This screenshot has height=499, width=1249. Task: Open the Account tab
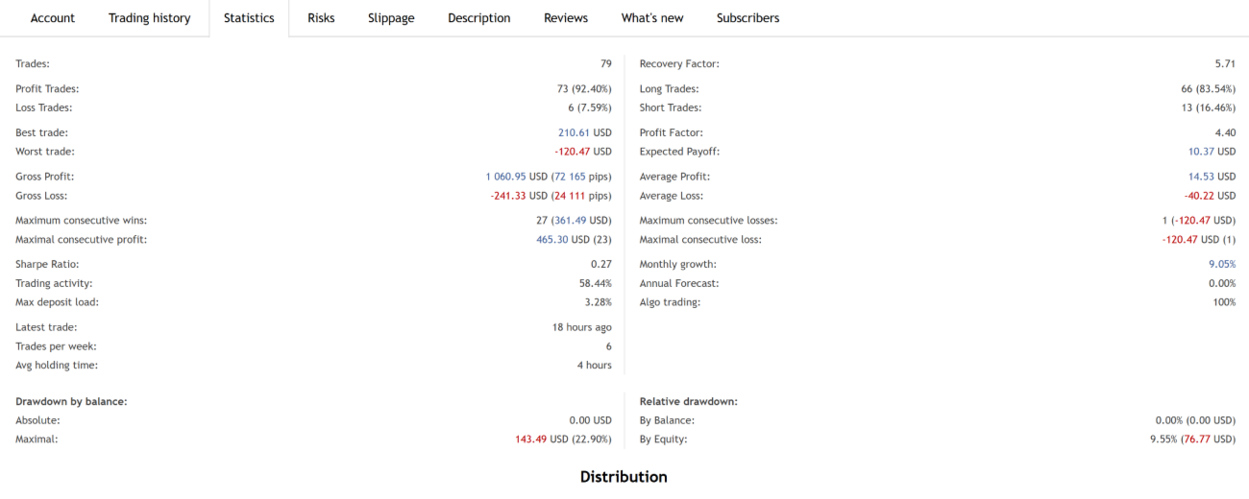click(53, 18)
